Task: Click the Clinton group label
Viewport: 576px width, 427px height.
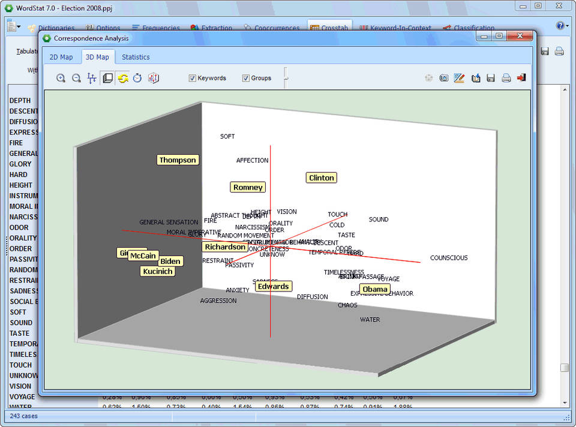Action: 321,178
